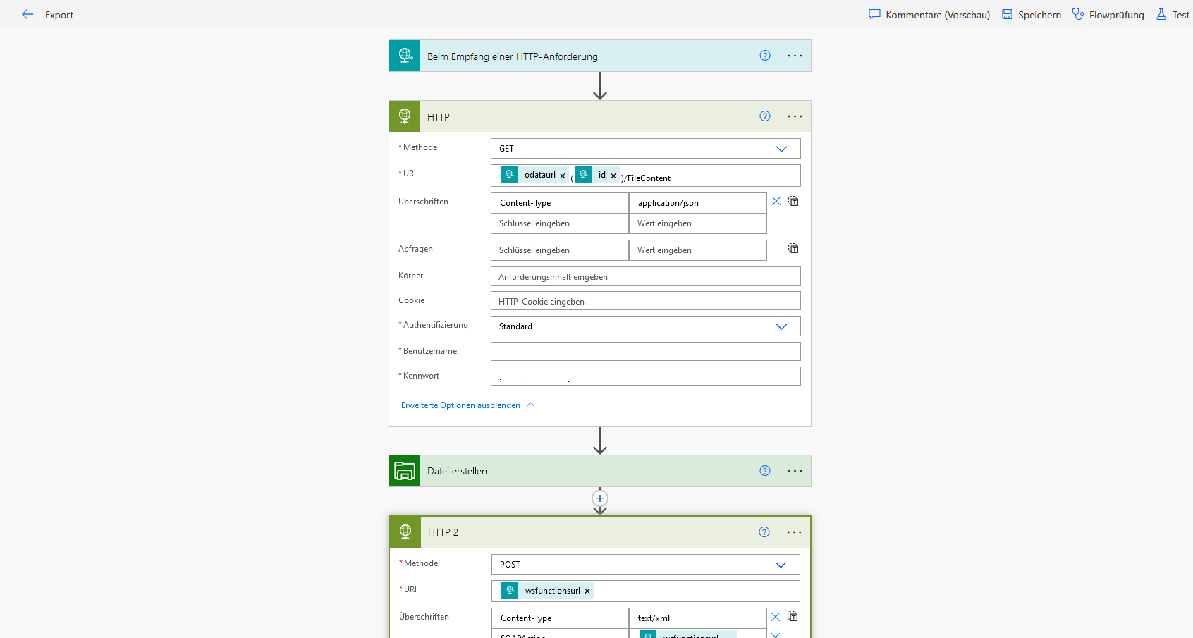Click the Benutzername input field
This screenshot has width=1193, height=638.
click(x=645, y=351)
